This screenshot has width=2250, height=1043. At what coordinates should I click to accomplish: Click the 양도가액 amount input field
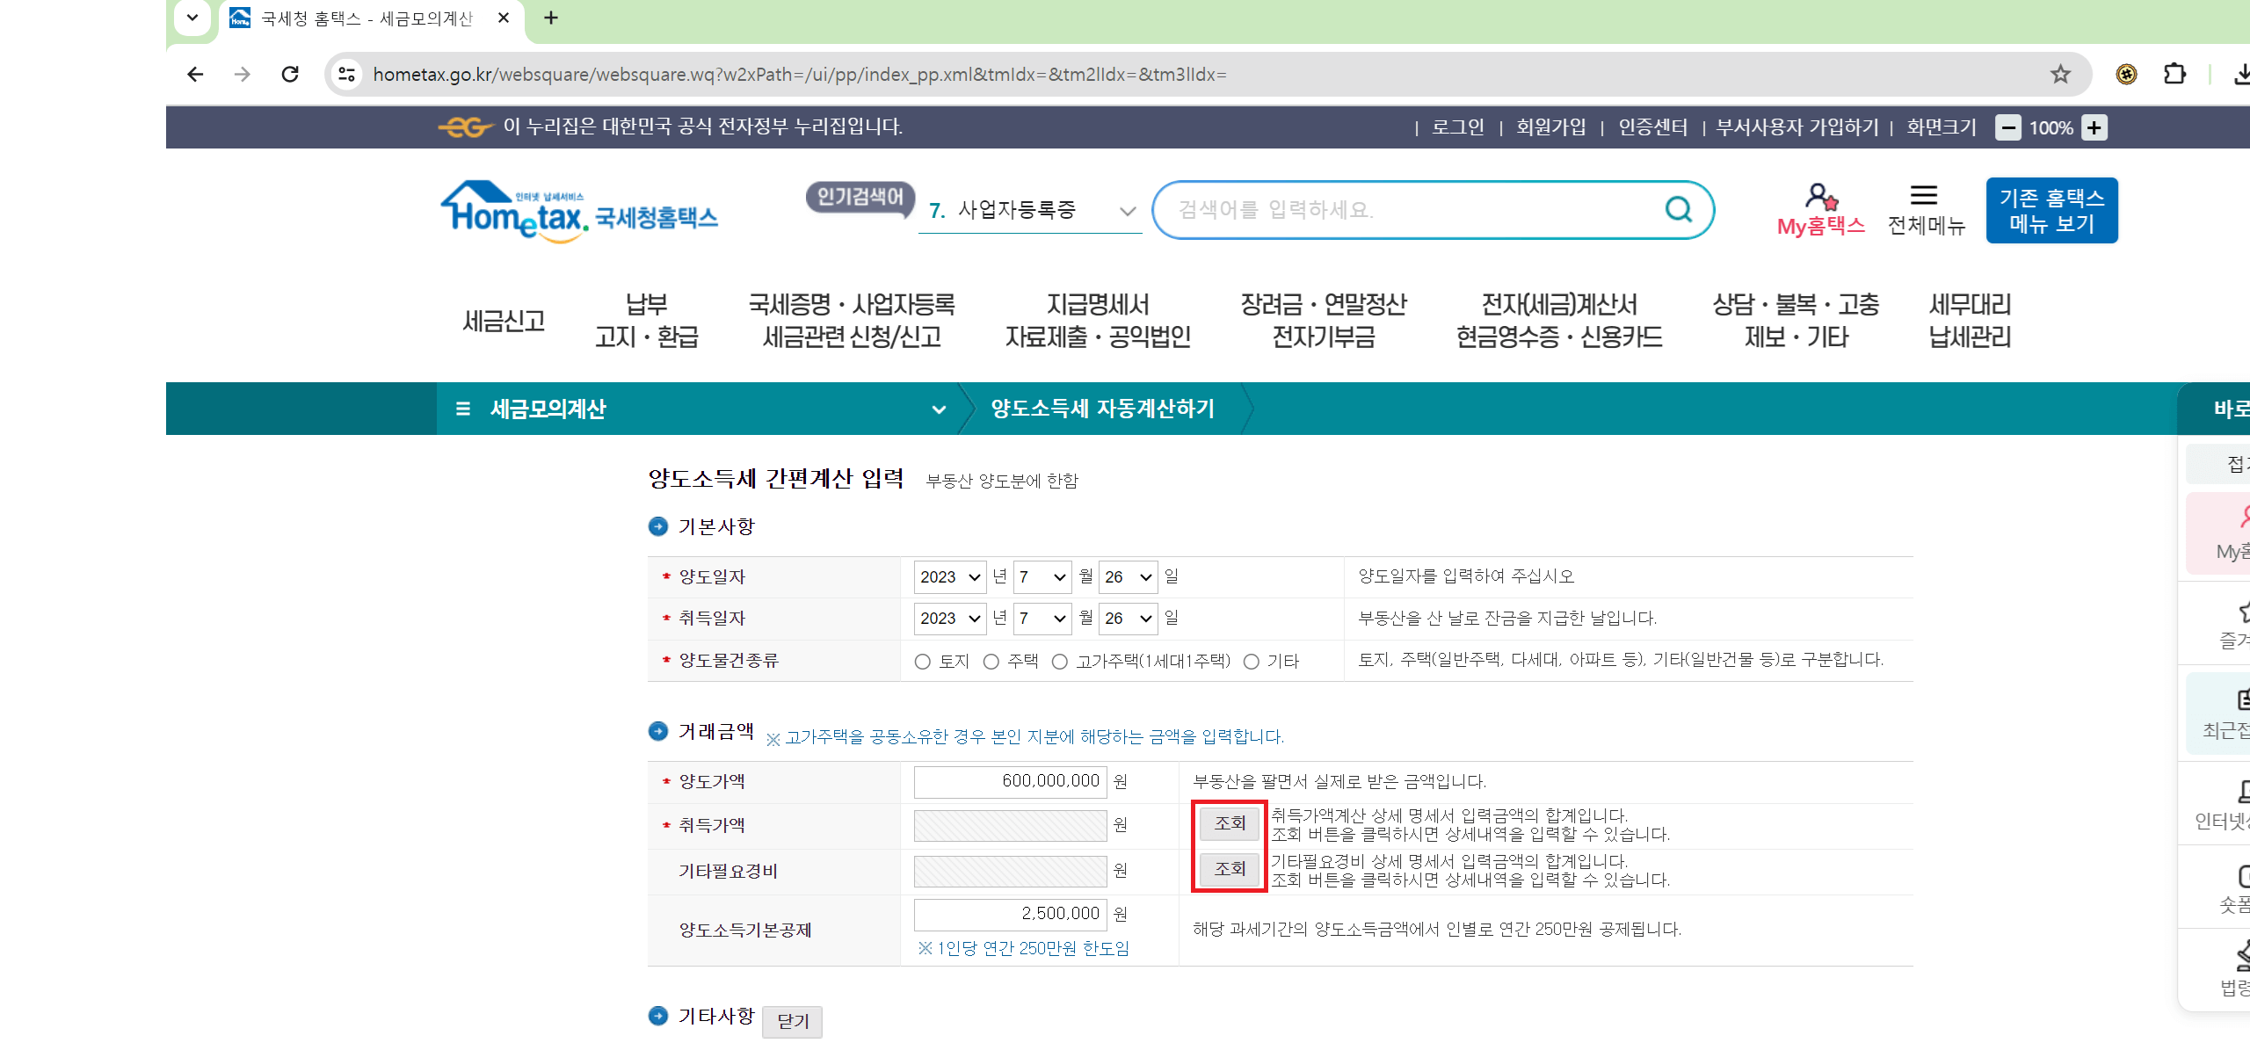(x=1010, y=781)
